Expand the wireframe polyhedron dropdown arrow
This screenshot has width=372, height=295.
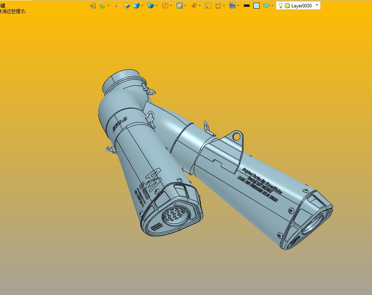click(x=171, y=6)
